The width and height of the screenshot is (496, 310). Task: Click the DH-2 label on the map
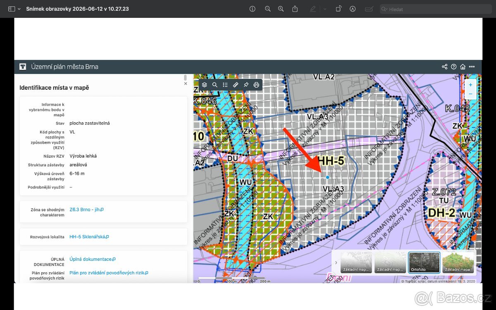pos(442,213)
